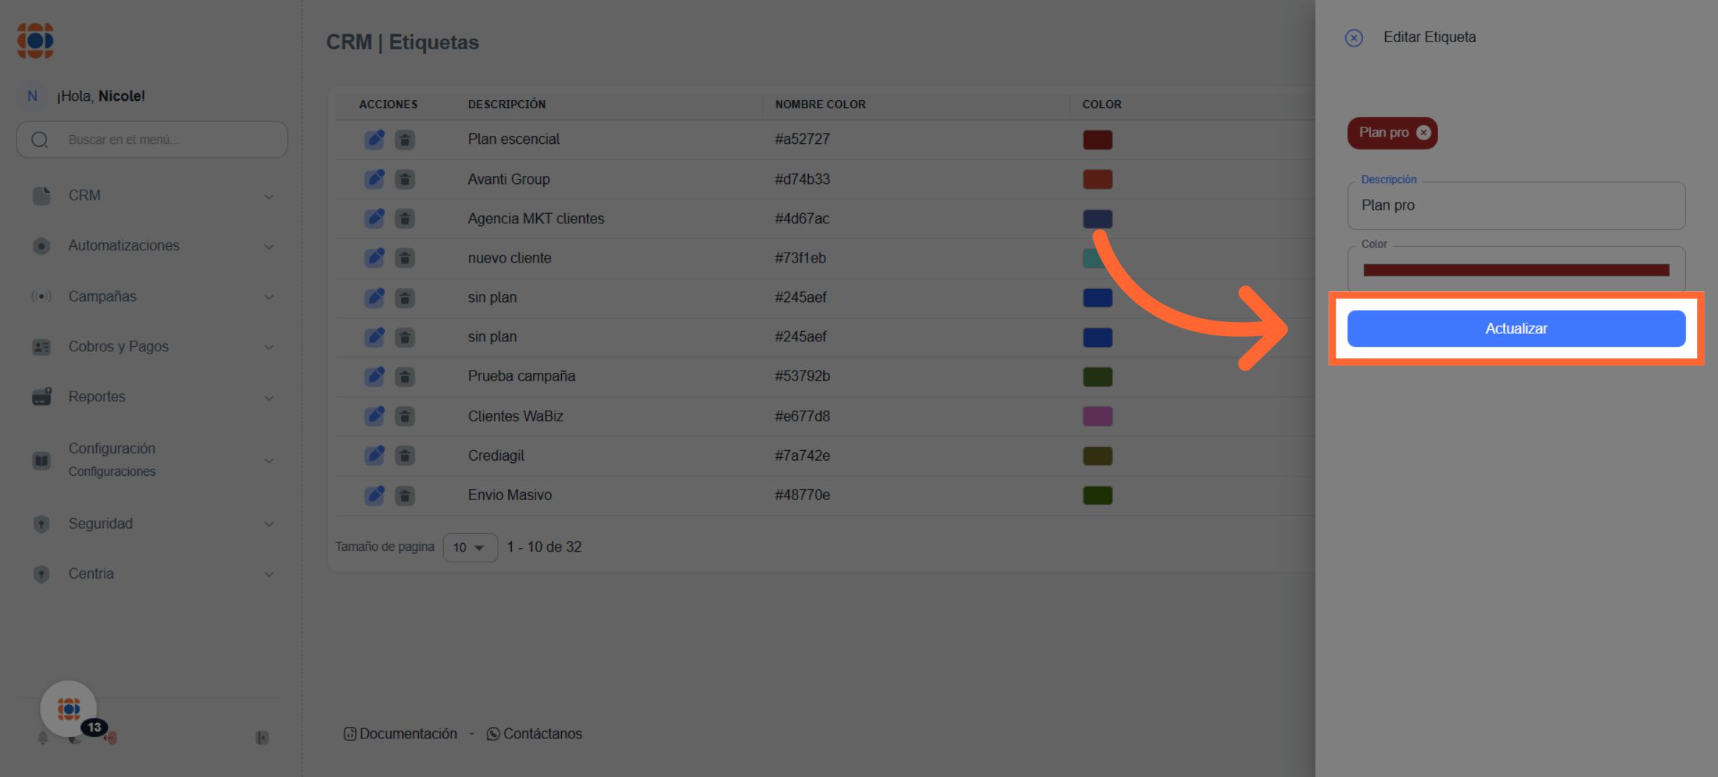Image resolution: width=1718 pixels, height=777 pixels.
Task: Click the red Color bar picker
Action: click(x=1515, y=270)
